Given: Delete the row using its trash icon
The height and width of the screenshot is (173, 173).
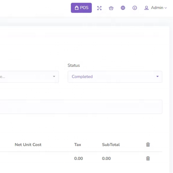Looking at the screenshot, I should click(148, 159).
